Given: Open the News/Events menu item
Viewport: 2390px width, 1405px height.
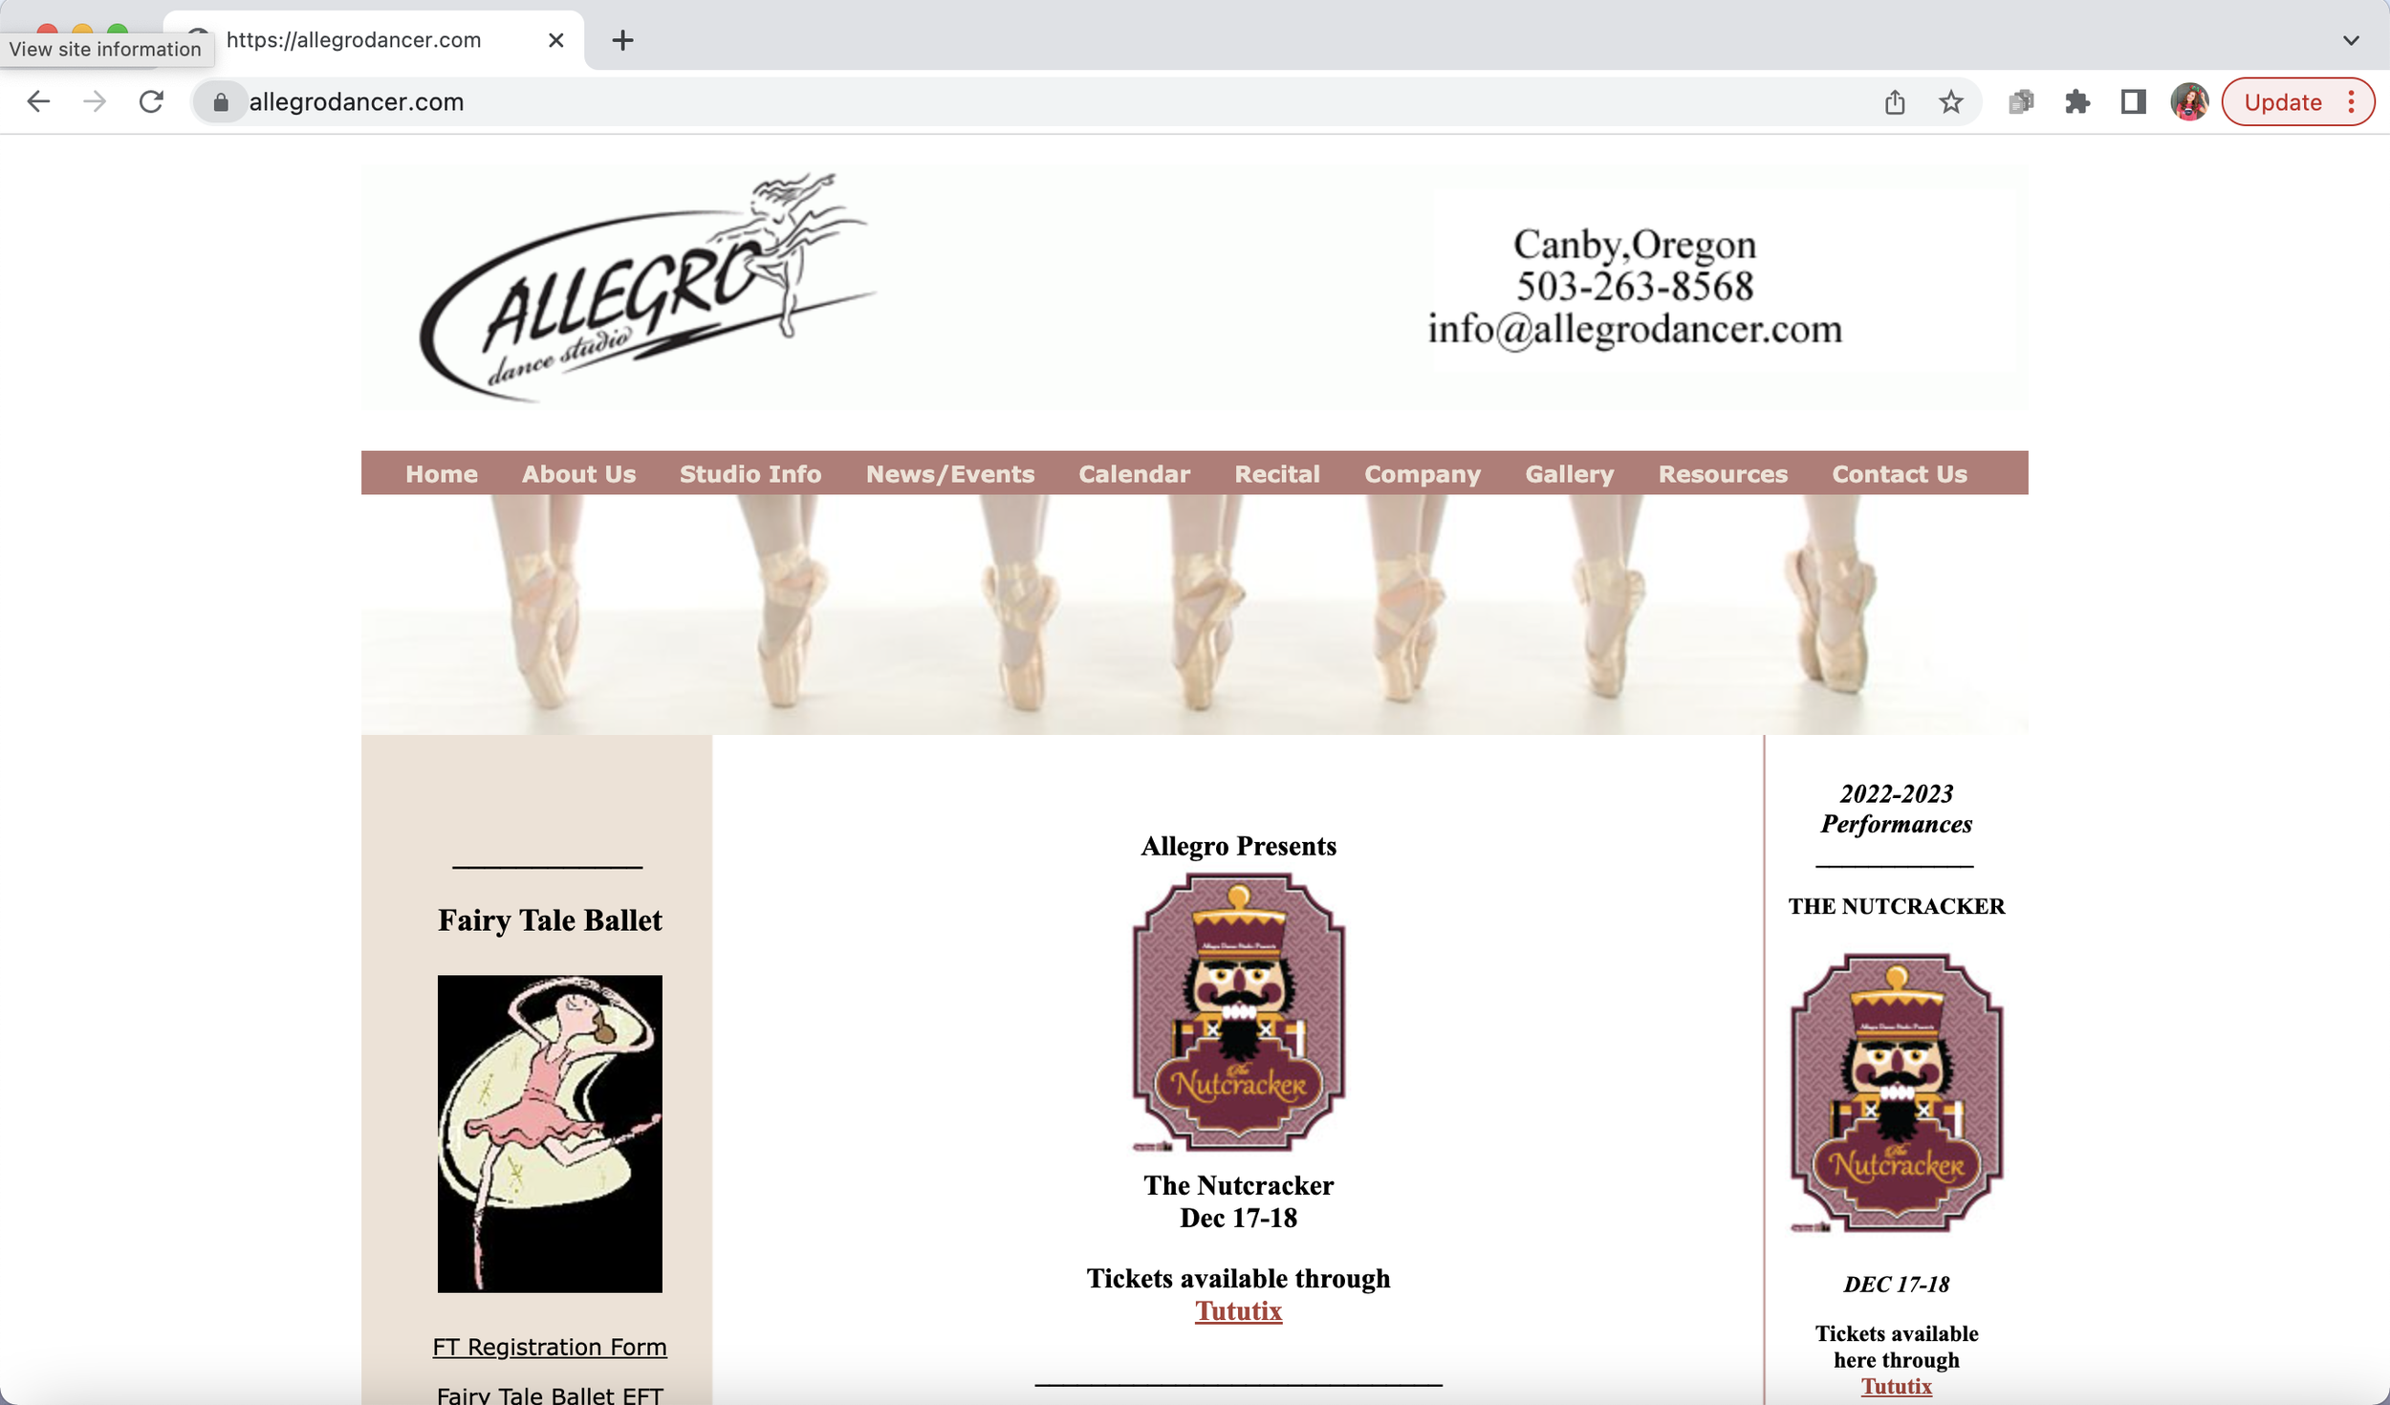Looking at the screenshot, I should [x=949, y=474].
